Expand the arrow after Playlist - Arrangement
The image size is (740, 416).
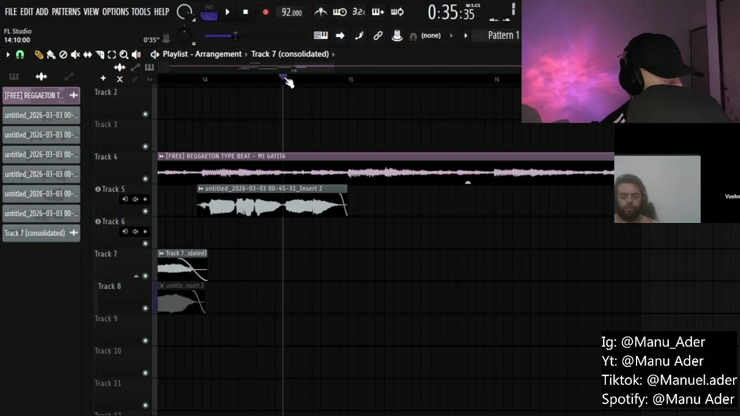[x=246, y=54]
